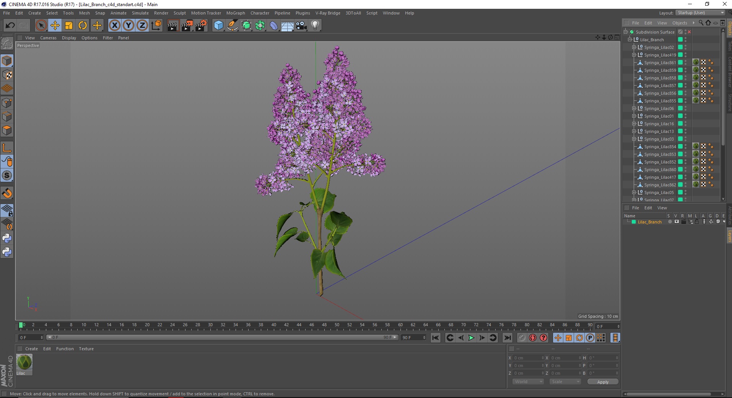Viewport: 732px width, 398px height.
Task: Select the Live Selection tool
Action: tap(41, 26)
